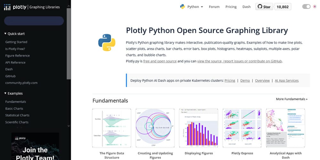320x160 pixels.
Task: Select Statistical Charts in the sidebar
Action: coord(17,115)
